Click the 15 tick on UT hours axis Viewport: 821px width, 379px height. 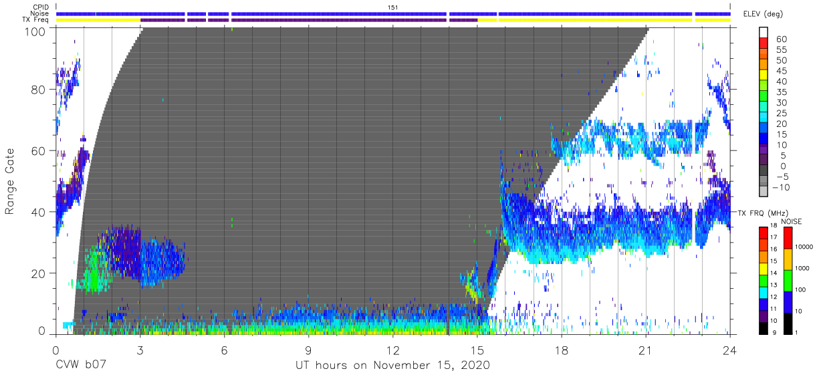click(477, 350)
